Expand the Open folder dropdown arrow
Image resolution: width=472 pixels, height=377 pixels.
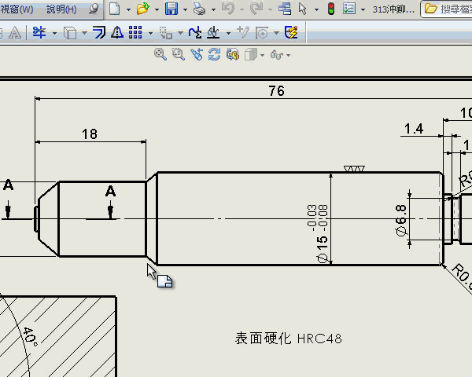157,9
